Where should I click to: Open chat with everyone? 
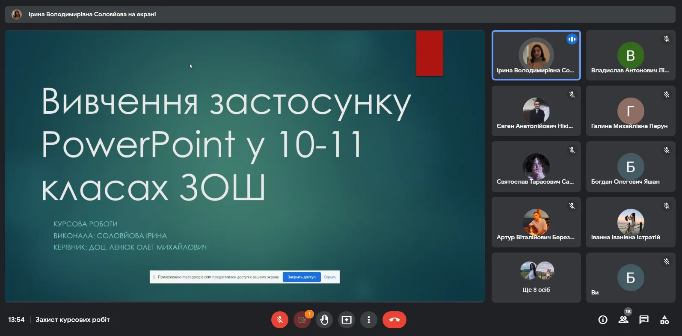[x=644, y=320]
